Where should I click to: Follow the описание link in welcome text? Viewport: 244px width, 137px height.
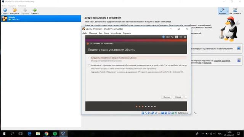pos(207,63)
